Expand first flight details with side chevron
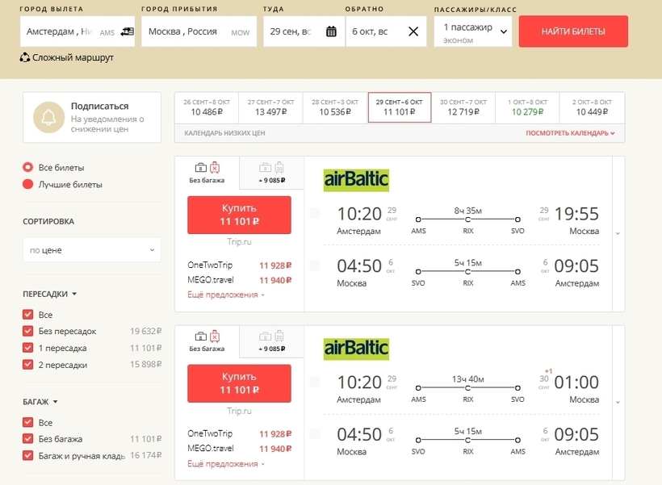The image size is (662, 485). [618, 233]
